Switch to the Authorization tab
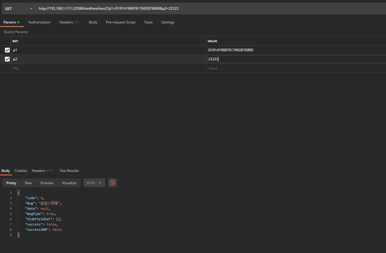Image resolution: width=386 pixels, height=253 pixels. [39, 22]
